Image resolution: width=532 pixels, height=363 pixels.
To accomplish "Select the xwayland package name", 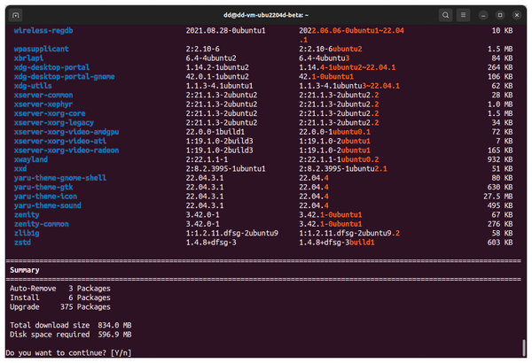I will (31, 159).
